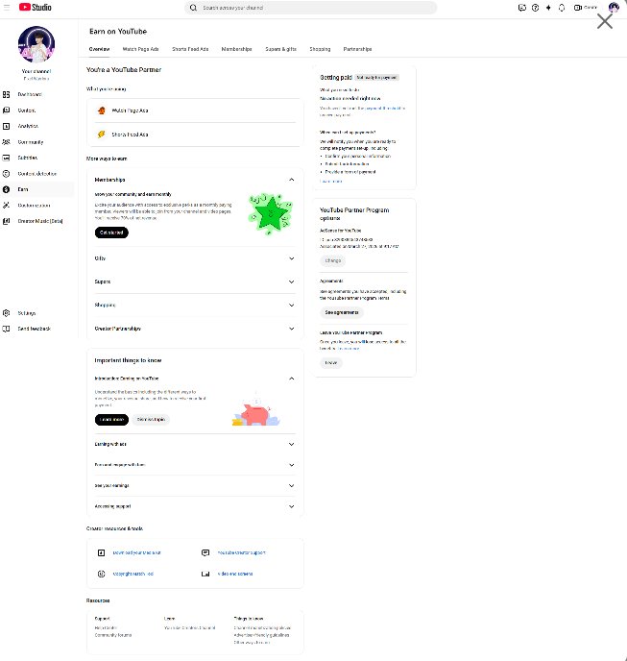627x661 pixels.
Task: Switch to the Memberships tab
Action: pyautogui.click(x=236, y=49)
